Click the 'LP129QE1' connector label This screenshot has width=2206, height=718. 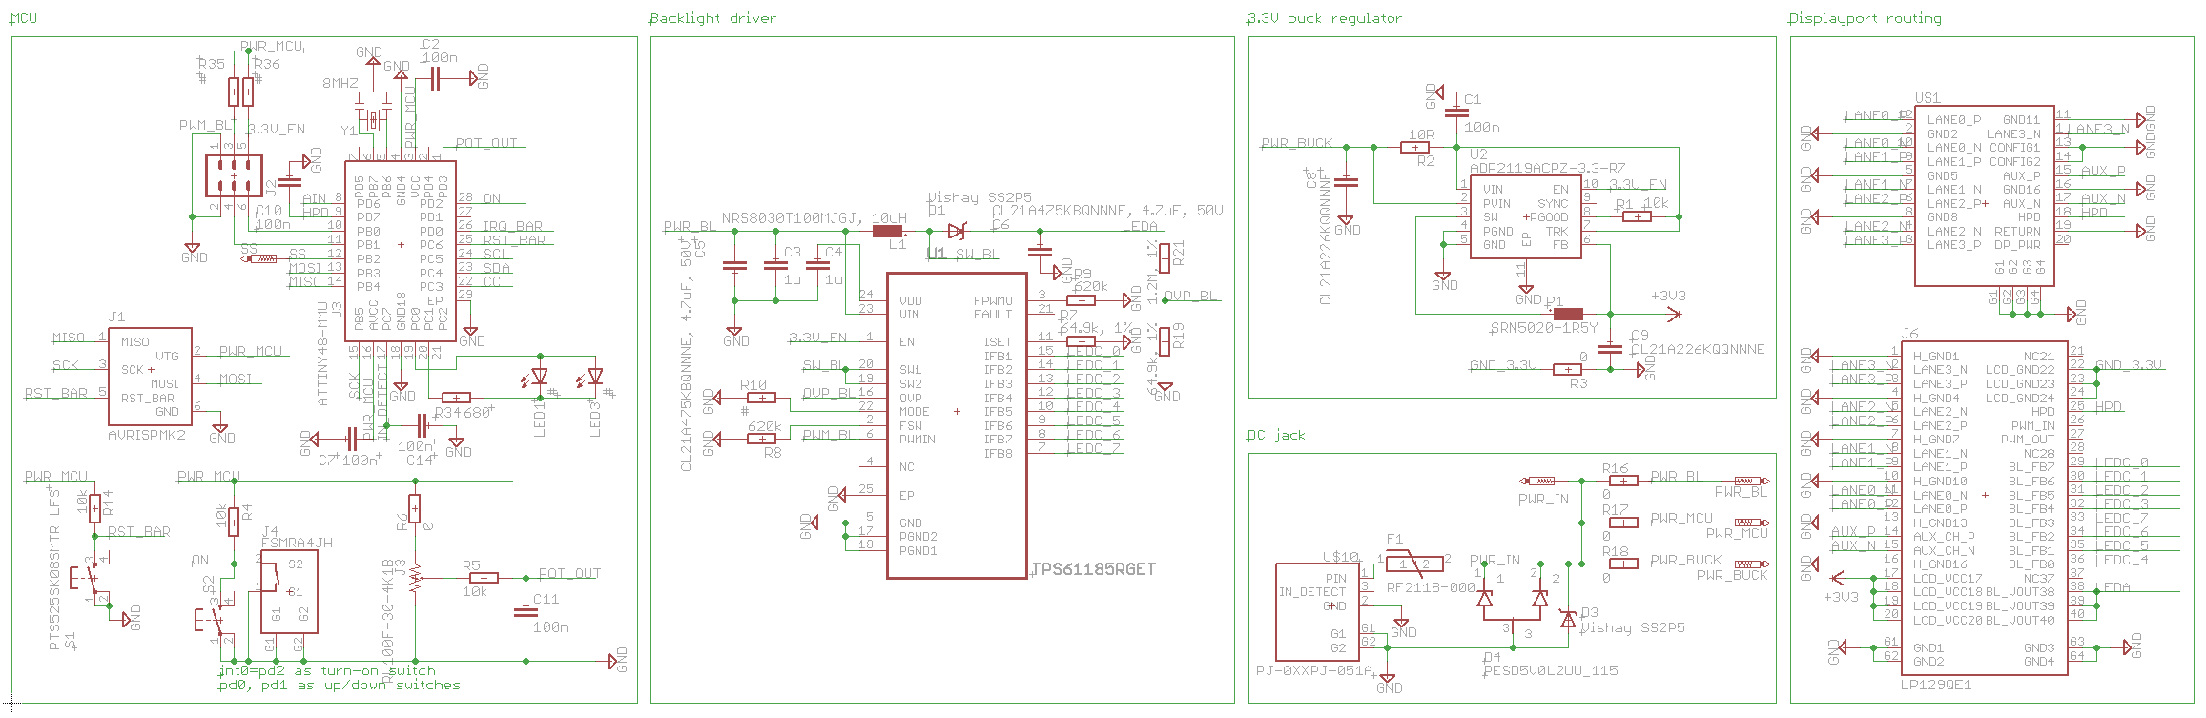coord(1936,685)
